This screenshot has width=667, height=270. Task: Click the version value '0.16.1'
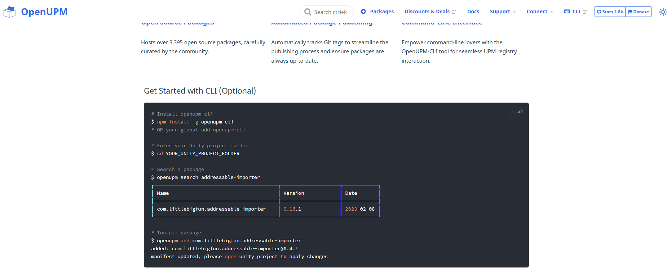(292, 209)
